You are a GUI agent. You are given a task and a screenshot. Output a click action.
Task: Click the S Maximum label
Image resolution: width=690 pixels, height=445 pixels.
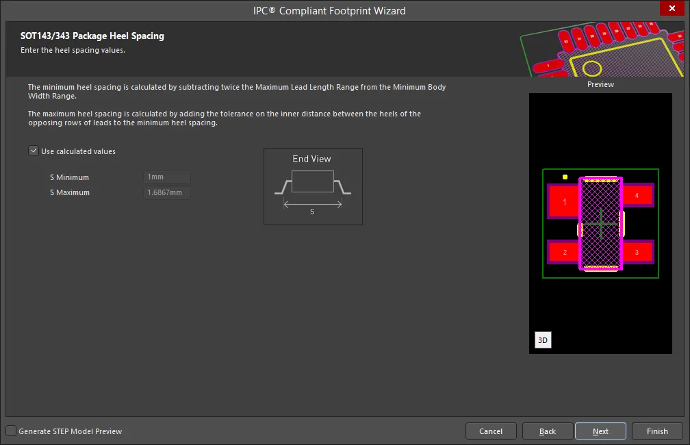(70, 192)
